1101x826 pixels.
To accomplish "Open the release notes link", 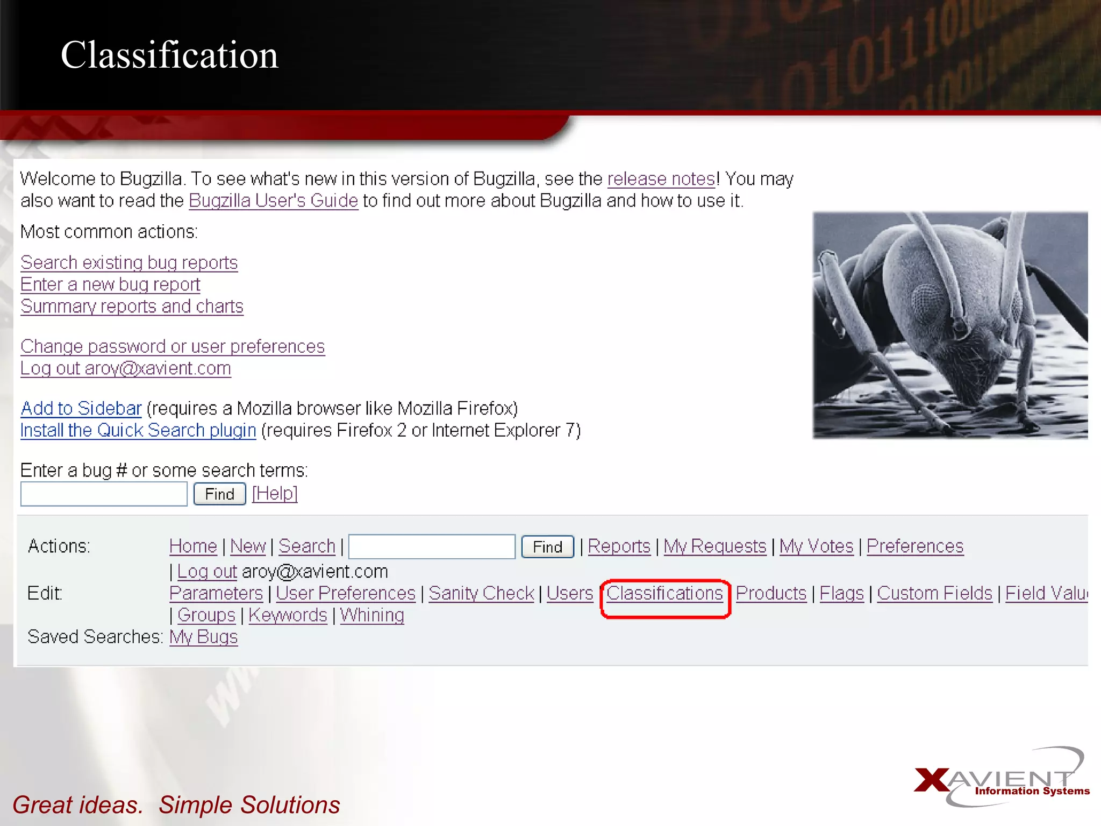I will coord(661,179).
